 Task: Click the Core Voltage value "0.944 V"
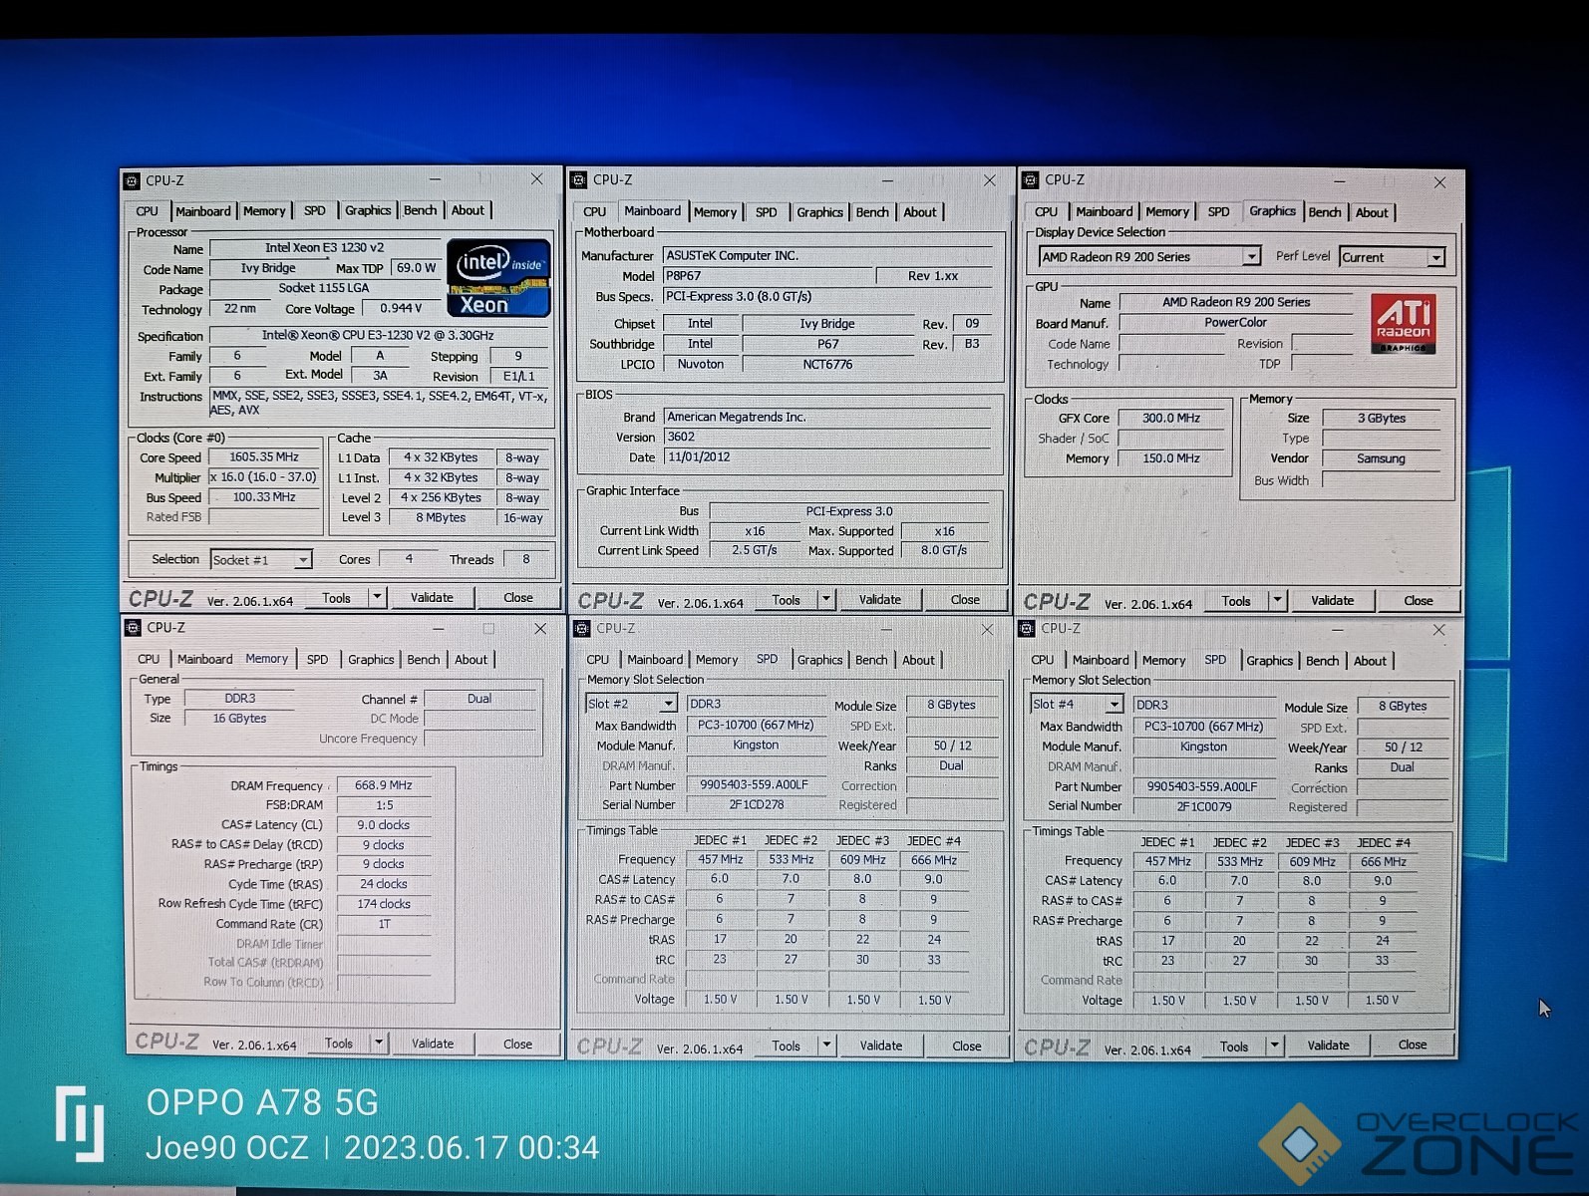click(x=401, y=309)
